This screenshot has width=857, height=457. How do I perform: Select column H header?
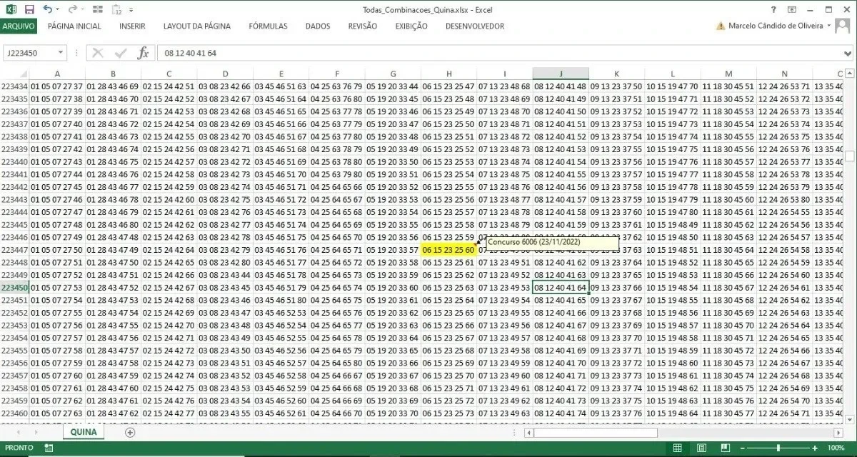(448, 74)
